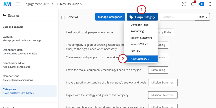Open the Filter dropdown
The height and width of the screenshot is (108, 216).
tap(202, 17)
